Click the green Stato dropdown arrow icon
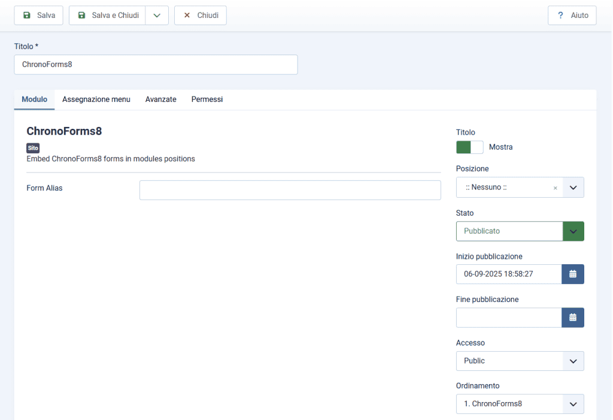 point(573,231)
